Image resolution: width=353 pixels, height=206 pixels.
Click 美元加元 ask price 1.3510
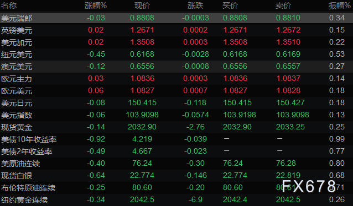288,42
